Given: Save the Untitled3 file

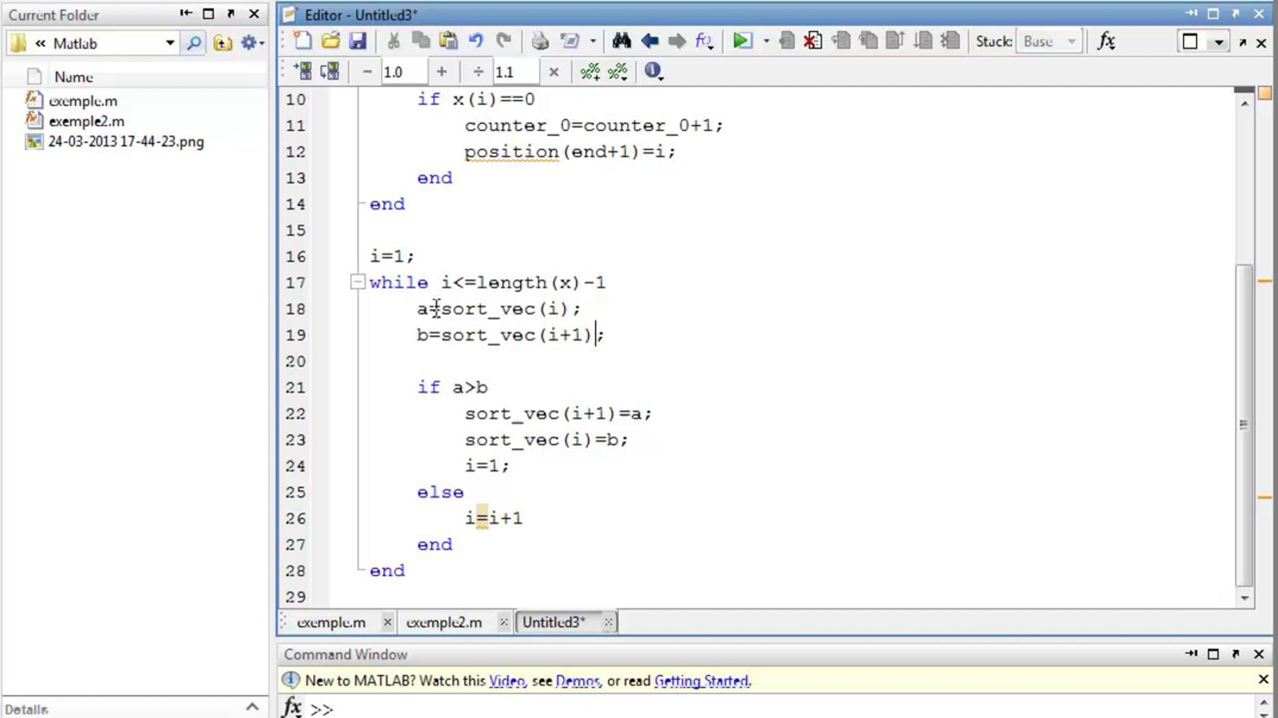Looking at the screenshot, I should pos(357,41).
